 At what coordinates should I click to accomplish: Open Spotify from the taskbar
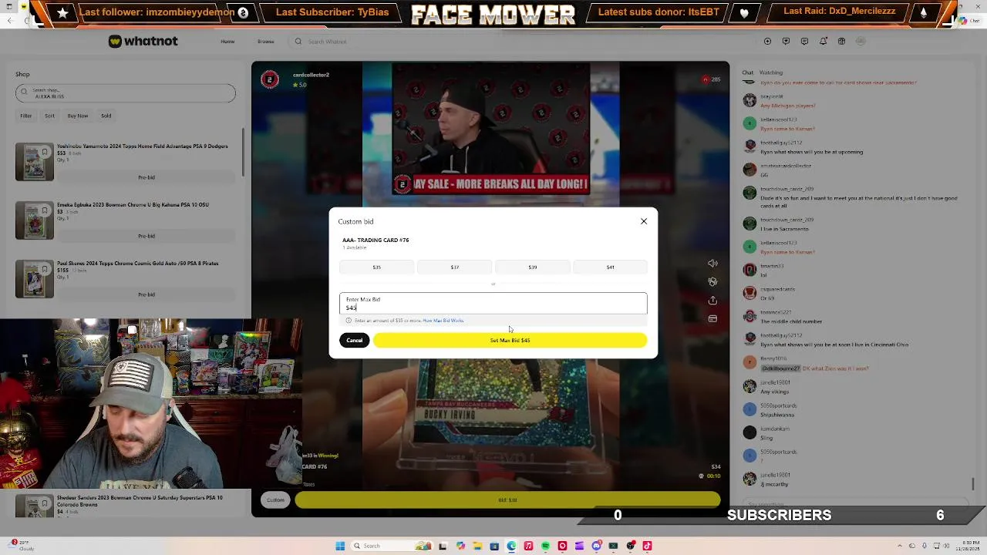pyautogui.click(x=545, y=546)
